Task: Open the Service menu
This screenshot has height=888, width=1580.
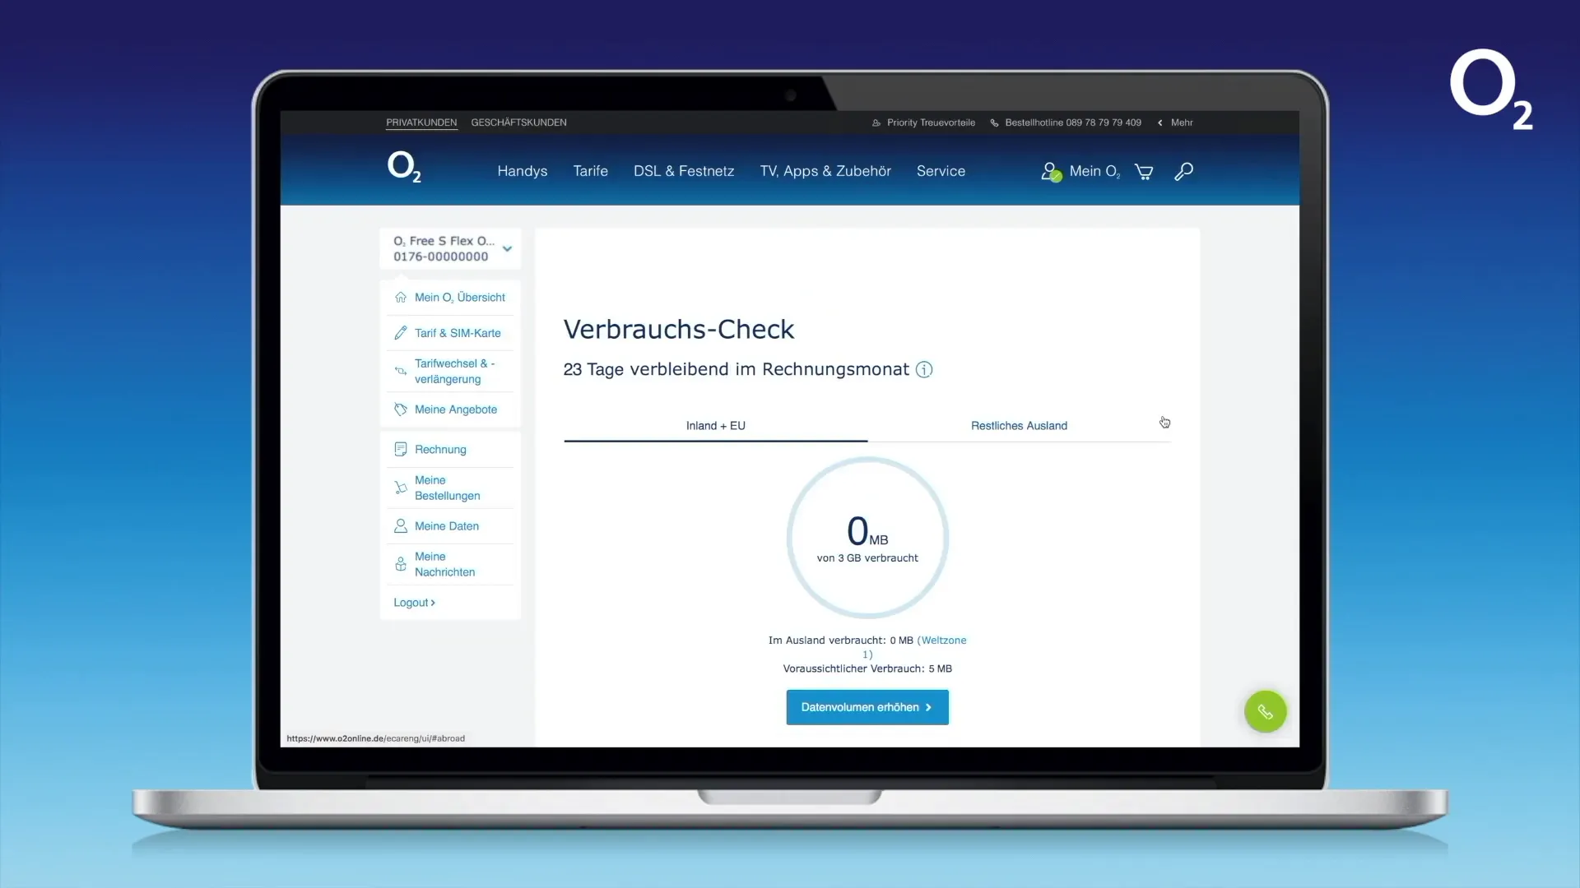Action: (x=941, y=171)
